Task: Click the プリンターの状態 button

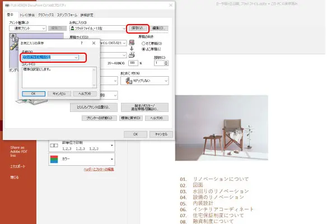Action: 99,118
